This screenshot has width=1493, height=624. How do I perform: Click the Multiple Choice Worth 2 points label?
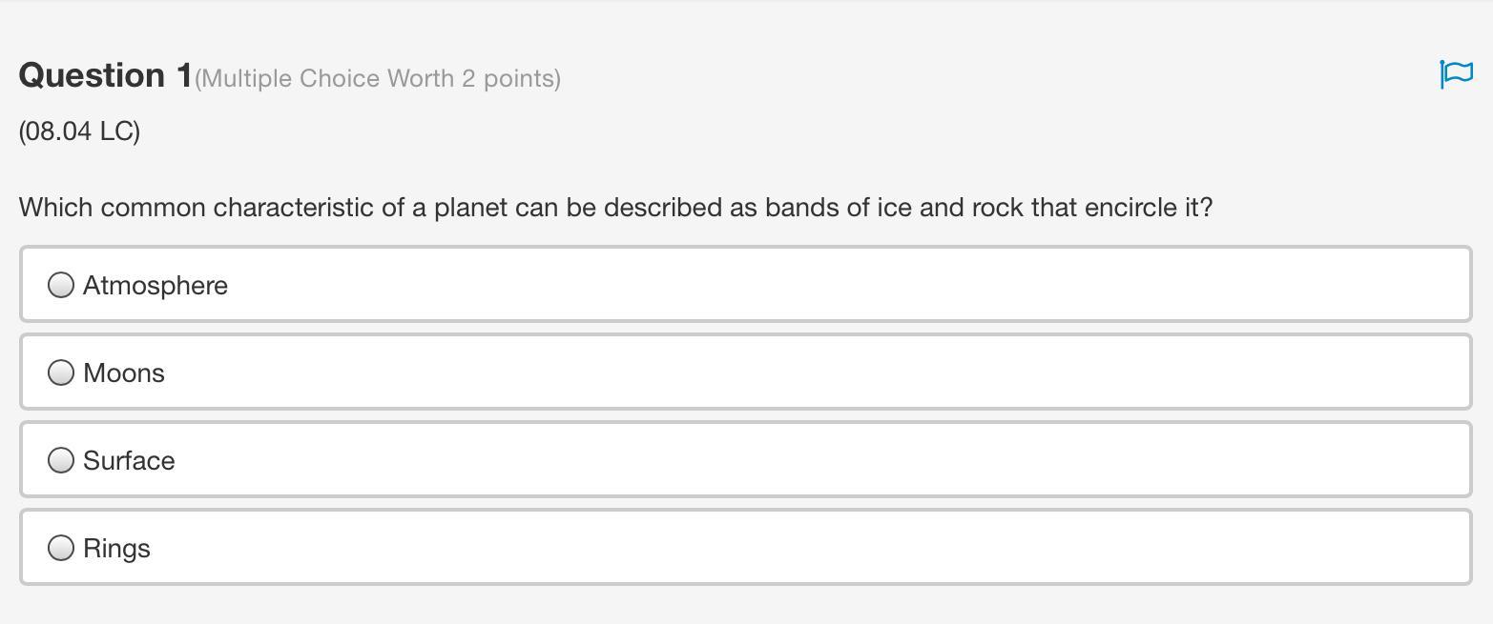click(378, 78)
